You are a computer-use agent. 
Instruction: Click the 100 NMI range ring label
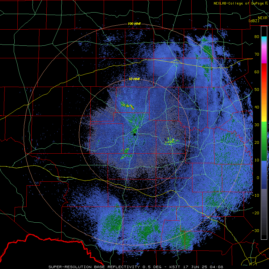click(x=134, y=24)
